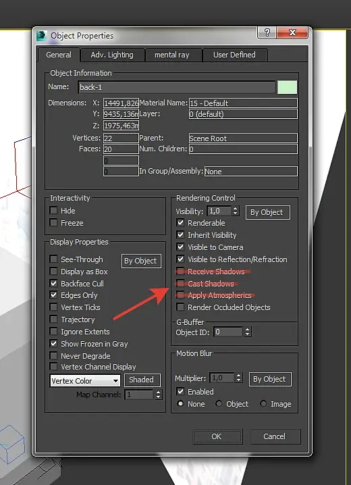351x485 pixels.
Task: Click the Name field containing back-1
Action: (x=177, y=87)
